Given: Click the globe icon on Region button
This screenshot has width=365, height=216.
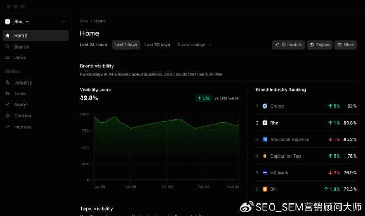Looking at the screenshot, I should [x=312, y=45].
